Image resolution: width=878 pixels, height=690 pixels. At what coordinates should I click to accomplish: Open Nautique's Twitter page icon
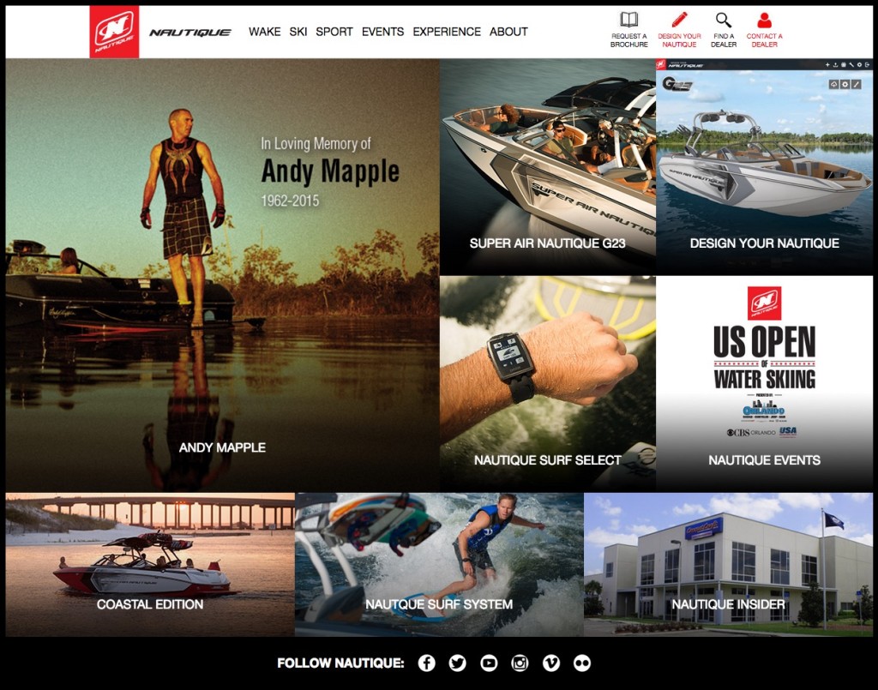(457, 663)
